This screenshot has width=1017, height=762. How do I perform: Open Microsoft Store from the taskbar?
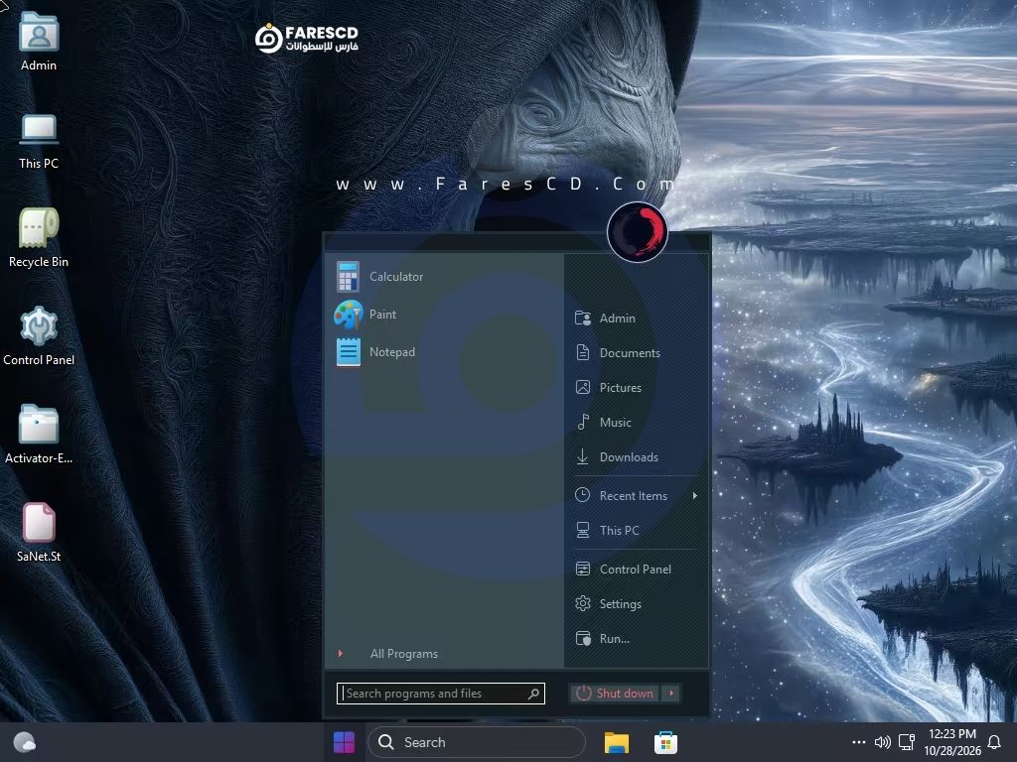665,742
